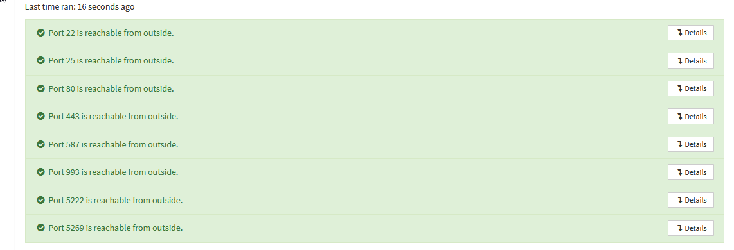Expand Details for Port 25
Viewport: 734px width, 250px height.
(x=690, y=61)
